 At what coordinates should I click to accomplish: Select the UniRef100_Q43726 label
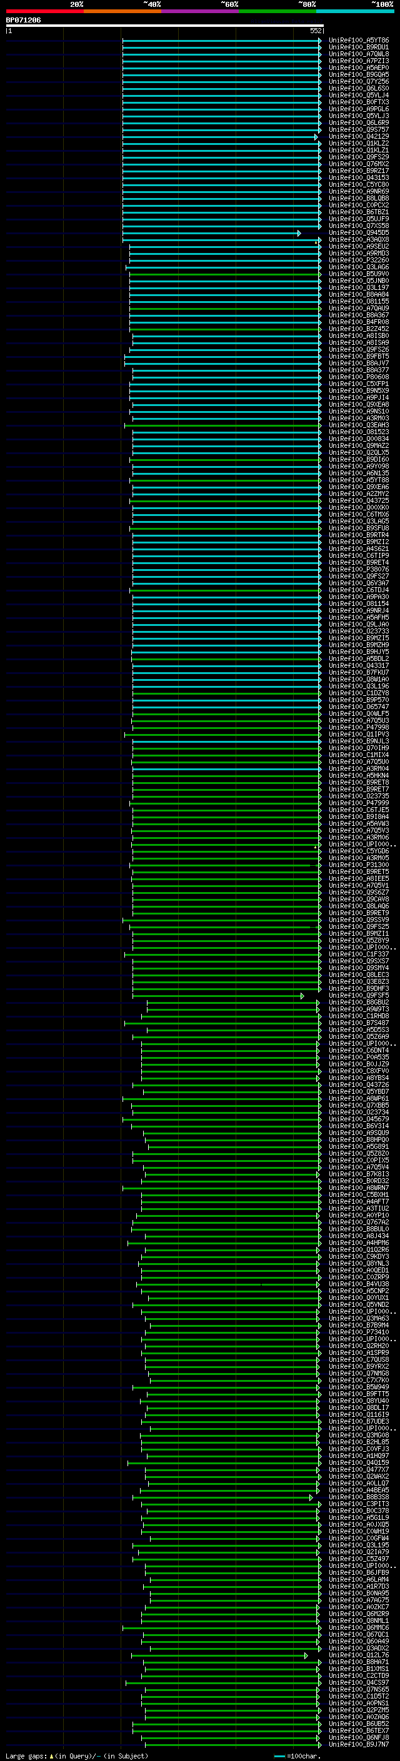point(359,1085)
